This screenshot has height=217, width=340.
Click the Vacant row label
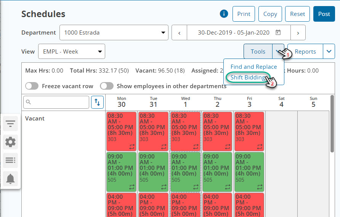[x=35, y=119]
